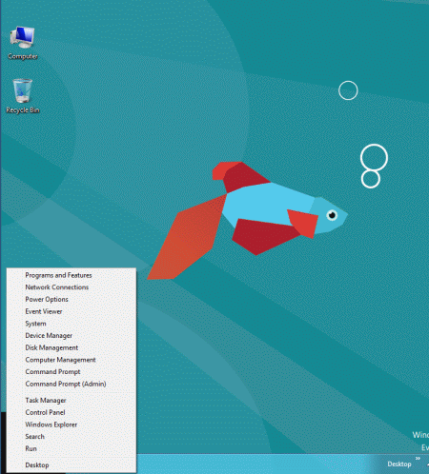The image size is (429, 474).
Task: Open Programs and Features
Action: [x=71, y=275]
